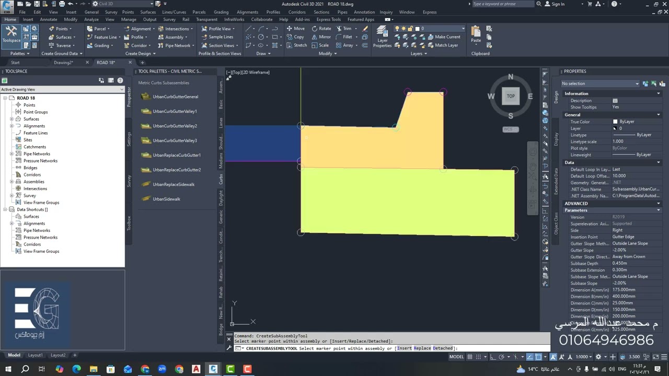Toggle MODEL space button in status bar
This screenshot has width=669, height=376.
pos(456,357)
